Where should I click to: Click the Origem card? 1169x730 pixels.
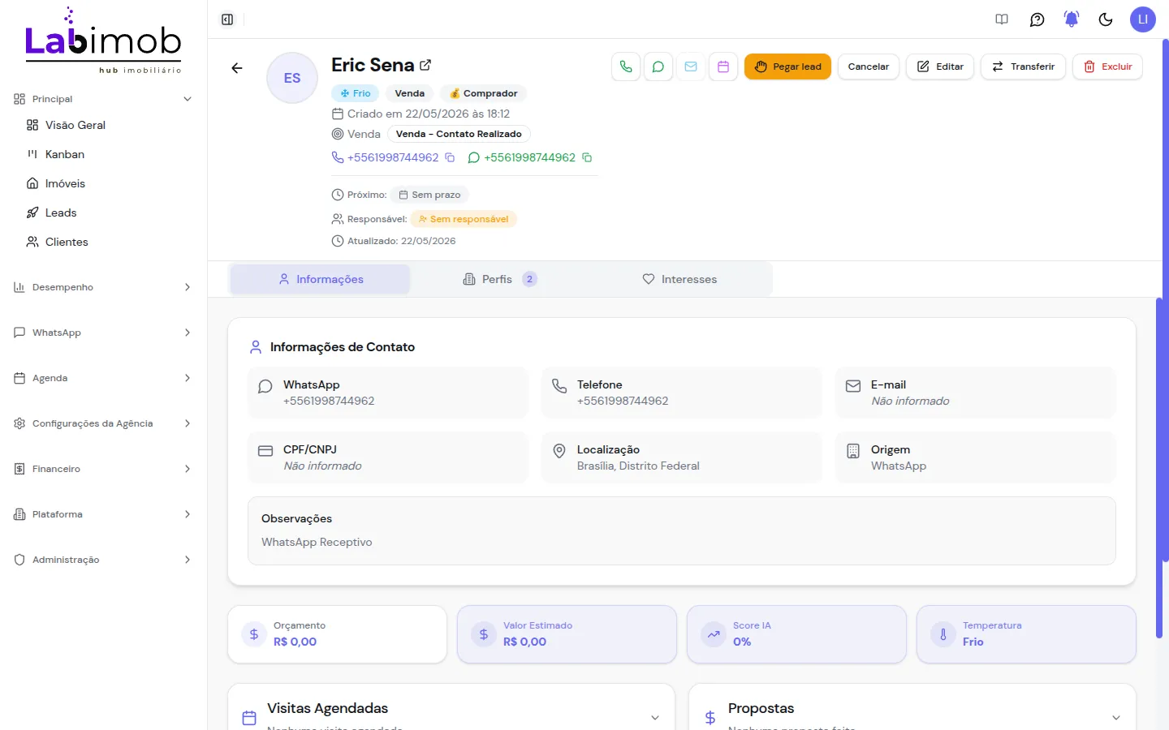tap(976, 457)
